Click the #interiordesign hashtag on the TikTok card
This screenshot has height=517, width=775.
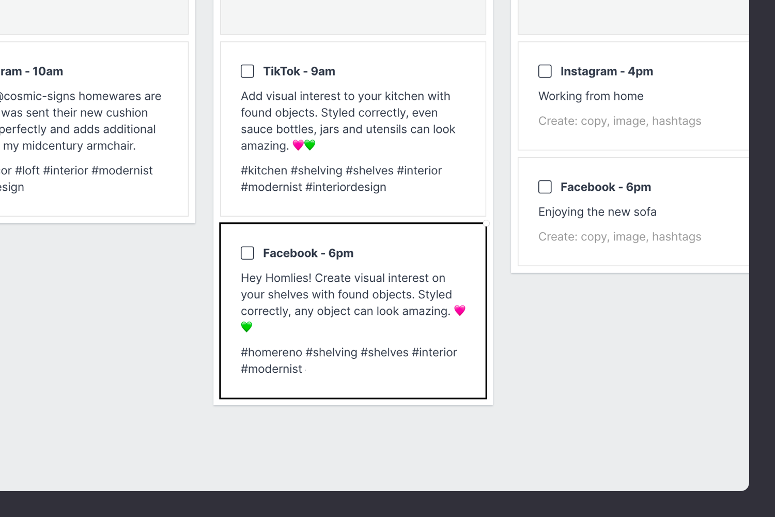345,187
